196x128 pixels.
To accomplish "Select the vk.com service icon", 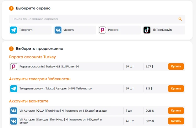I will tap(58, 30).
